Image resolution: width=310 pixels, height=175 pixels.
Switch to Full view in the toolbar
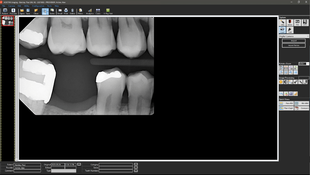[44, 11]
